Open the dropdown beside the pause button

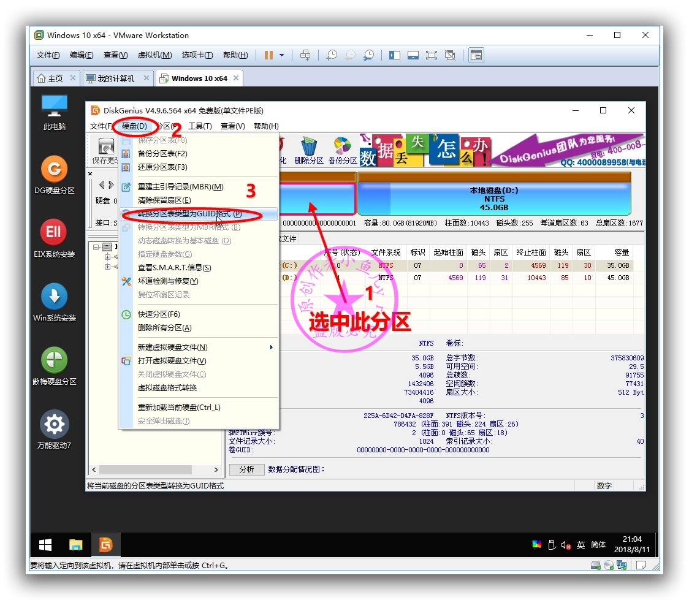pos(281,55)
